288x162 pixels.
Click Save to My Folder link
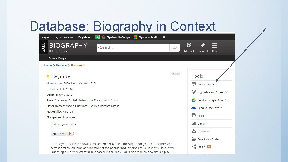[x=208, y=139]
